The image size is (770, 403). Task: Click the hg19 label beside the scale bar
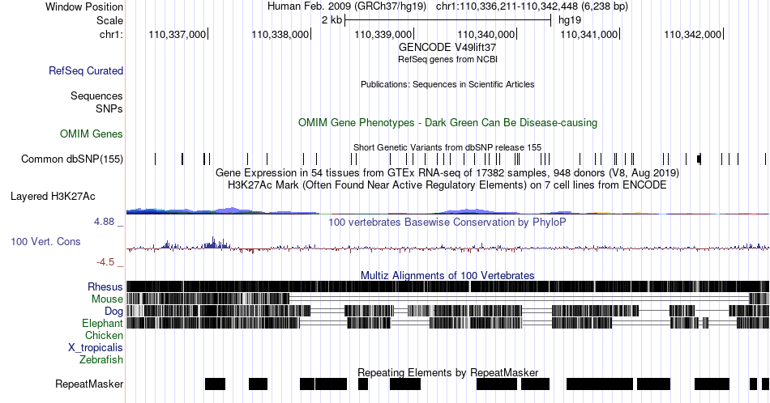pyautogui.click(x=570, y=20)
